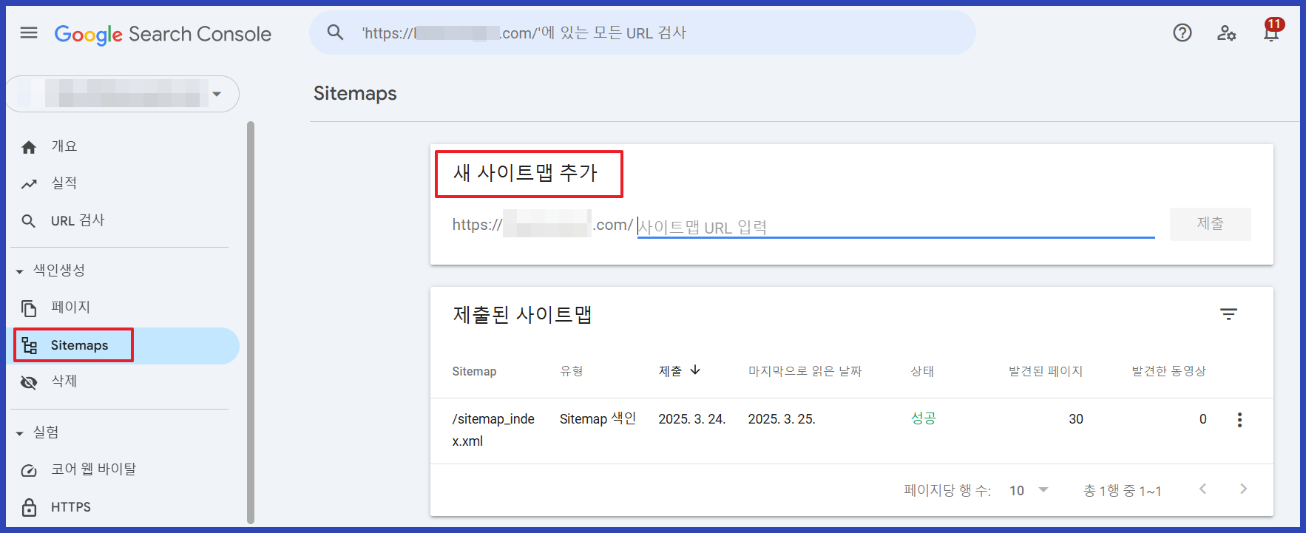Click the 제출 column header
The image size is (1306, 533).
tap(670, 371)
